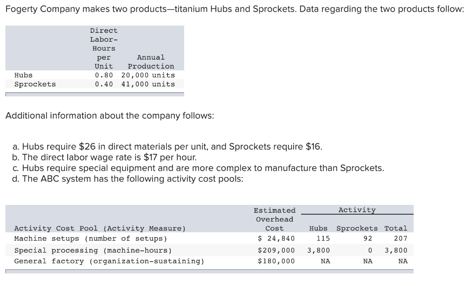Click the General factory cost pool row

pos(109,261)
